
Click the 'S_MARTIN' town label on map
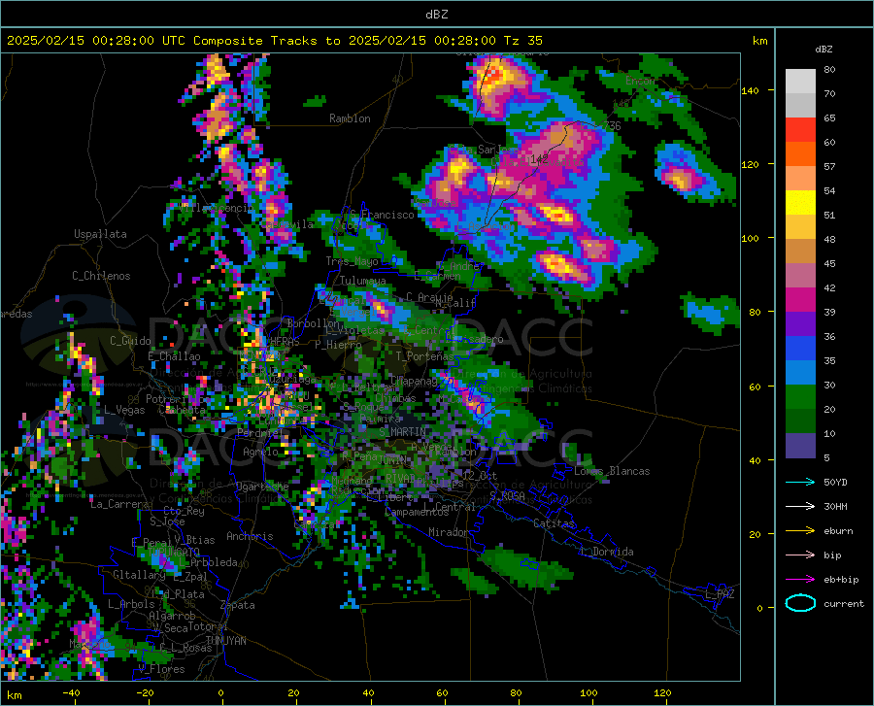pyautogui.click(x=402, y=432)
